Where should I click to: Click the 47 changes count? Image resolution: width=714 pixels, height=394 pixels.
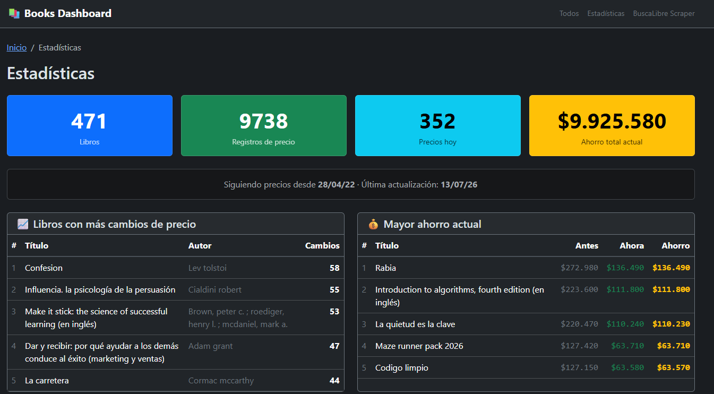[334, 346]
